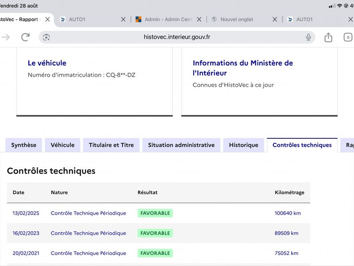The width and height of the screenshot is (354, 266).
Task: Open the Synthèse tab
Action: coord(24,145)
